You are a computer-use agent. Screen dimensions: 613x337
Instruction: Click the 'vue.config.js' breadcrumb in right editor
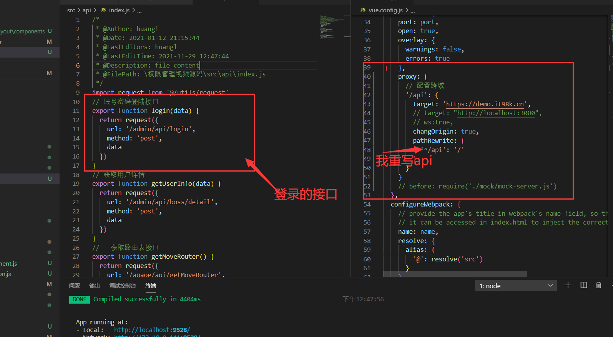385,10
